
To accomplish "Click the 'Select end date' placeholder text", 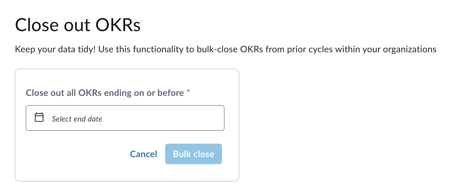I will click(77, 119).
